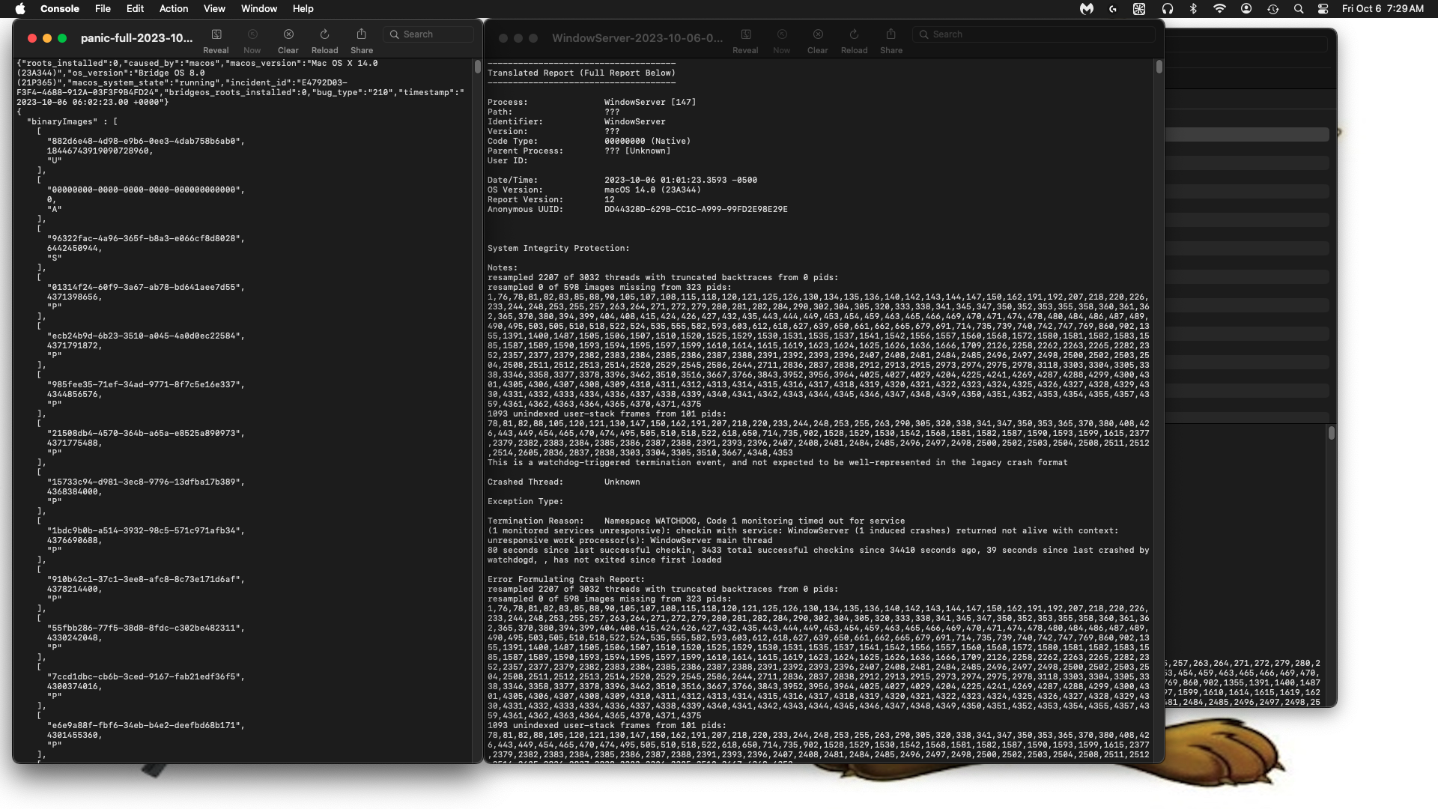Click Reveal icon in WindowServer window
Viewport: 1438px width, 809px height.
pyautogui.click(x=746, y=34)
